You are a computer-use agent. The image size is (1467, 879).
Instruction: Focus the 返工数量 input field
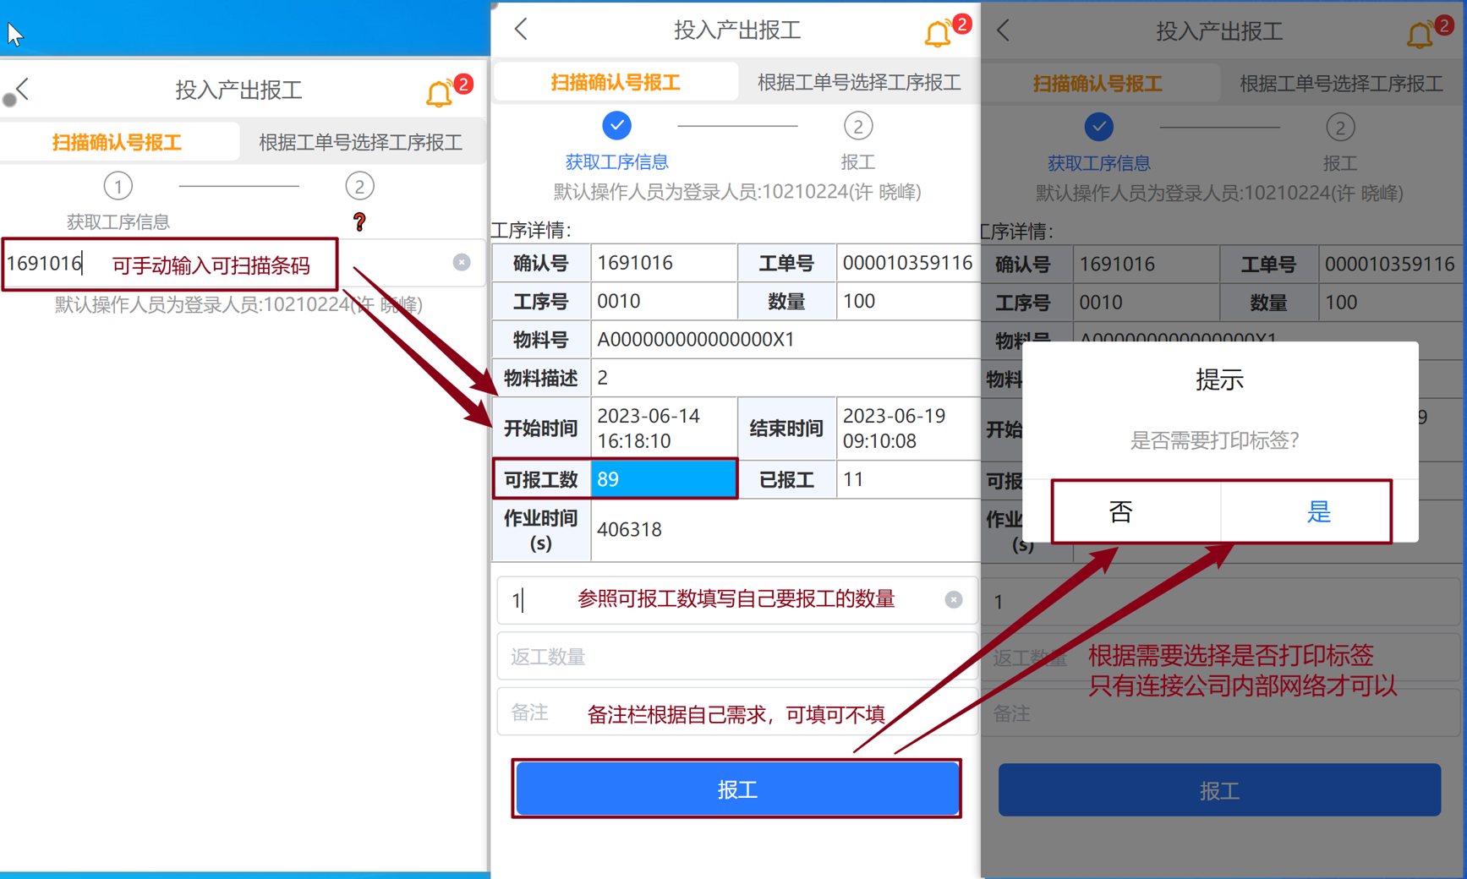coord(736,657)
